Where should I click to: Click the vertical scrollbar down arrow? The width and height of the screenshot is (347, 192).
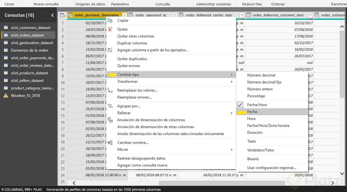pyautogui.click(x=342, y=174)
